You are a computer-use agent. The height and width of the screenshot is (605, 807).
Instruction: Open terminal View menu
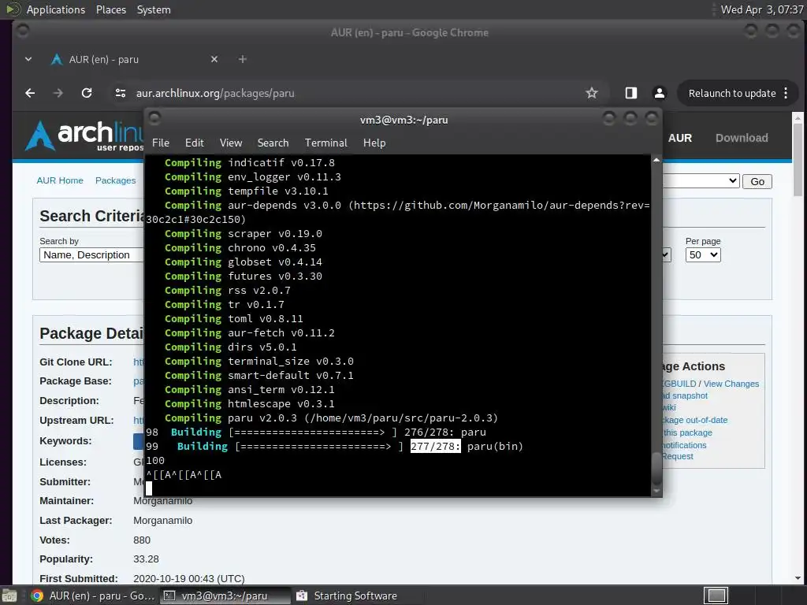tap(231, 143)
